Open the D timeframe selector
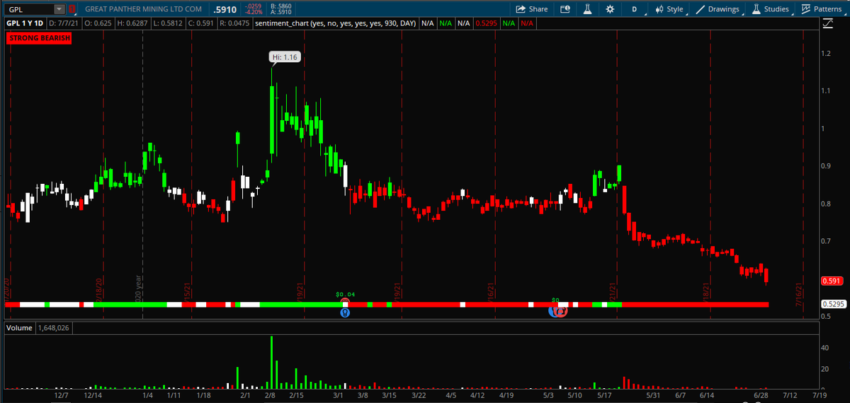The height and width of the screenshot is (403, 850). (635, 9)
